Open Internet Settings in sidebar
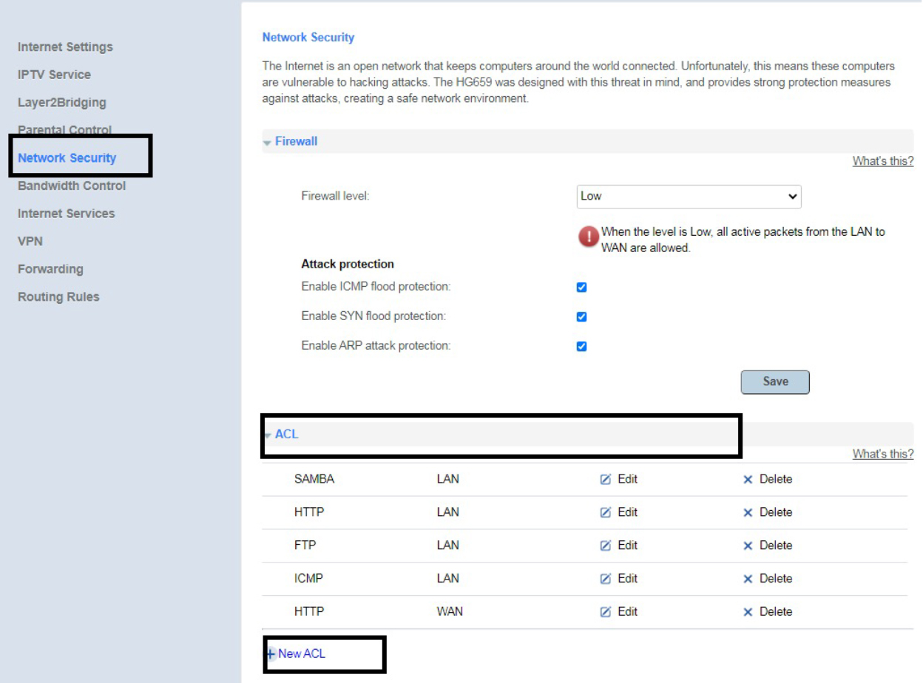Viewport: 923px width, 683px height. 65,47
